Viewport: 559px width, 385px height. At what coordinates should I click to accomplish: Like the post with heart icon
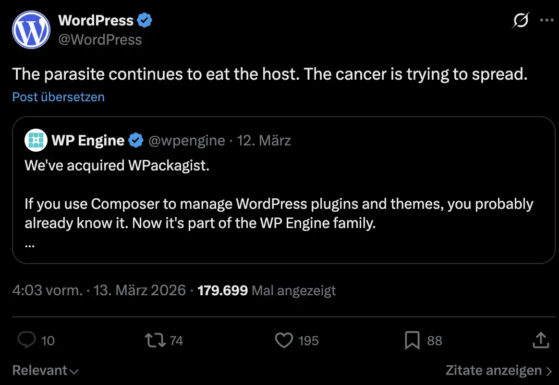tap(284, 340)
